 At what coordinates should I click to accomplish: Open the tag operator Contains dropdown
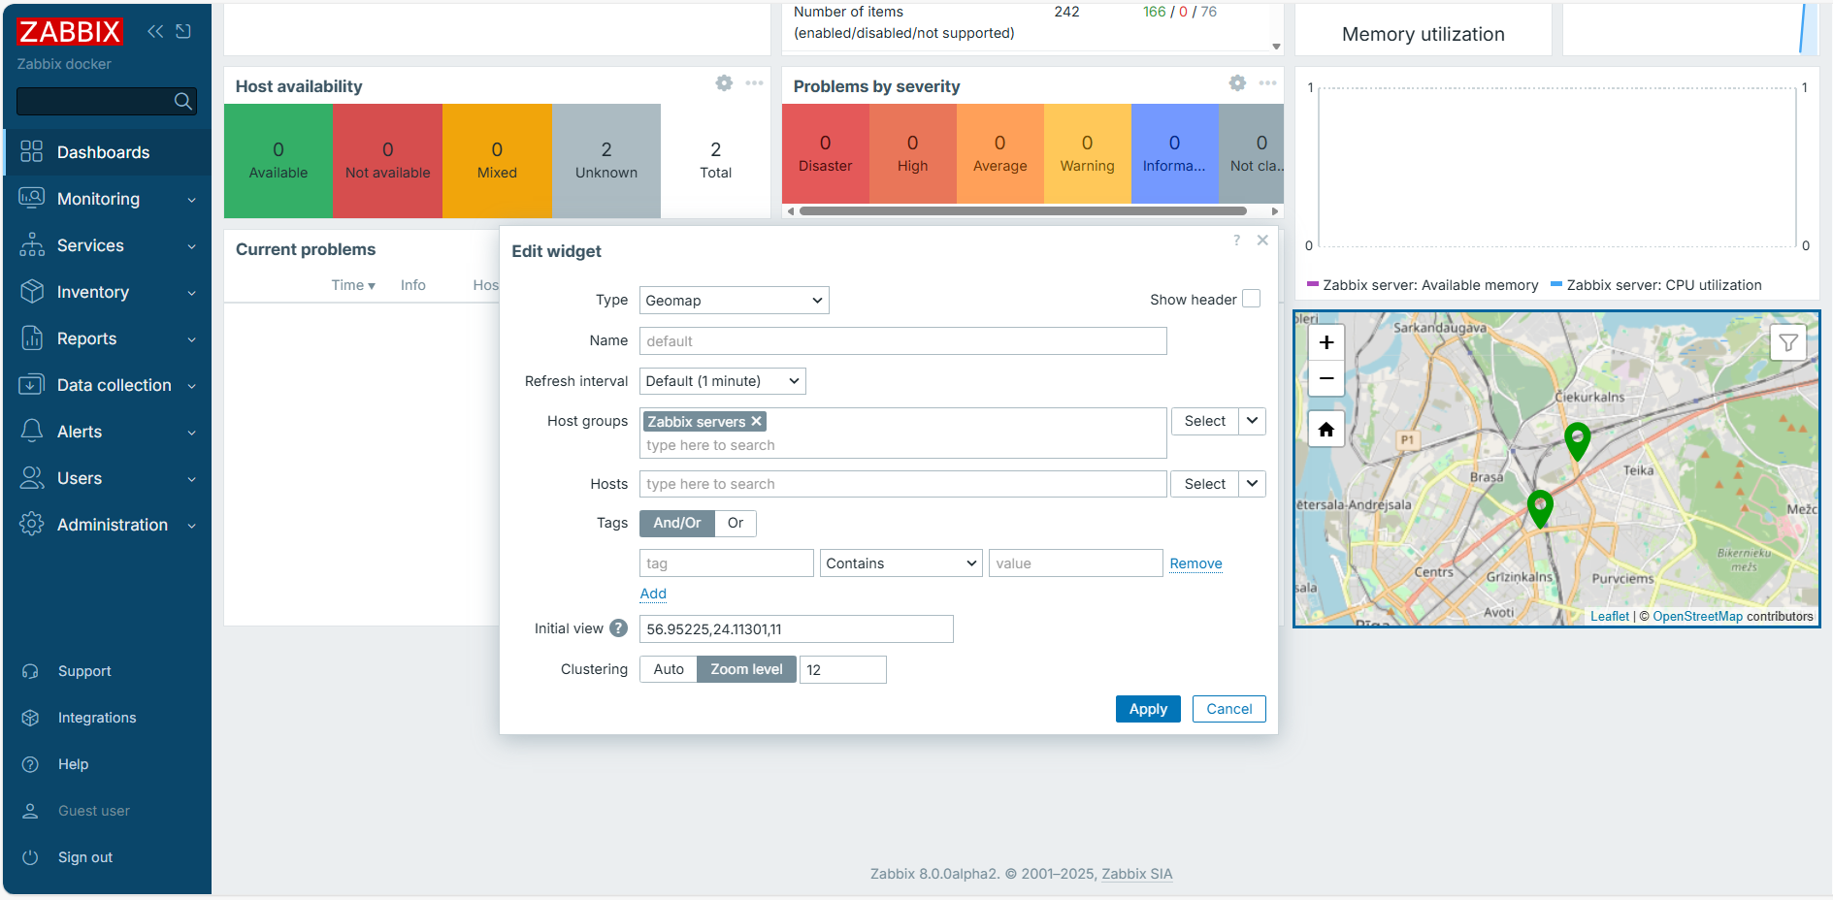[900, 563]
